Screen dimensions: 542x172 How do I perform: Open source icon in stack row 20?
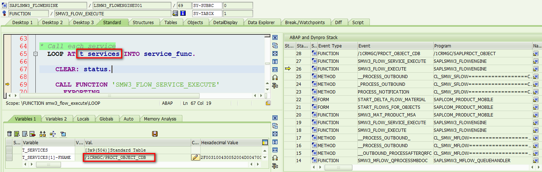[314, 115]
